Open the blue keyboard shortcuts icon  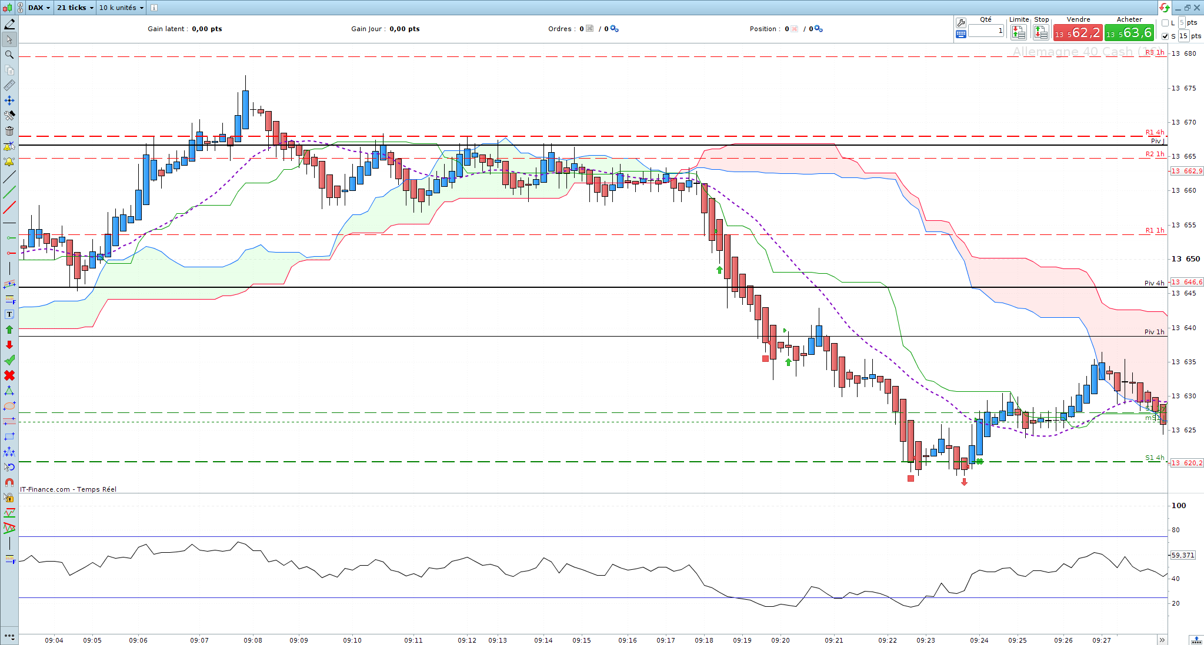(961, 34)
